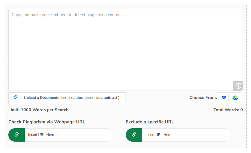Click the 'Choose From:' label
This screenshot has width=251, height=153.
click(x=203, y=97)
